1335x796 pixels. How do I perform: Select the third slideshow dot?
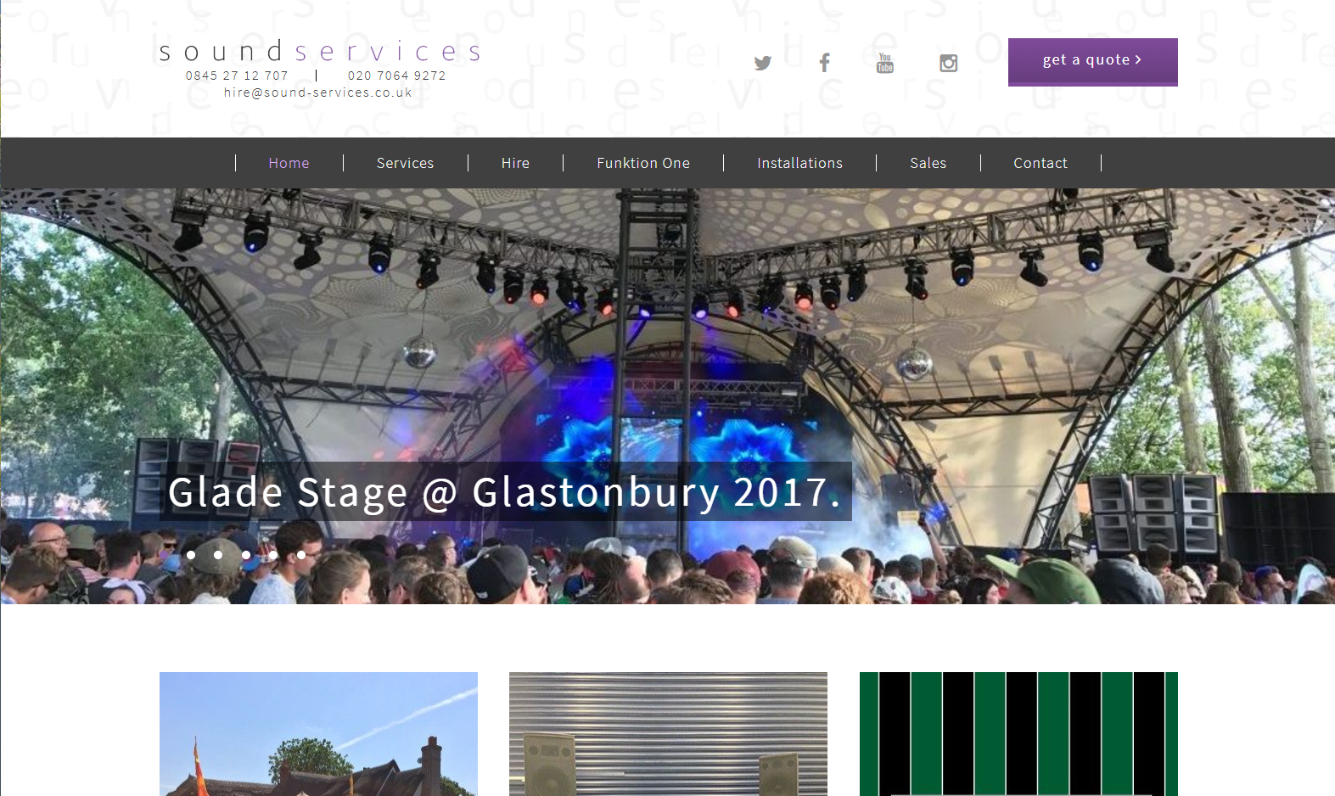[246, 555]
